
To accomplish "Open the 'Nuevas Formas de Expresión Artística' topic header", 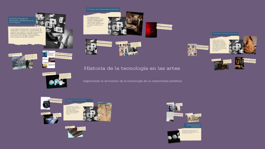I will click(22, 20).
